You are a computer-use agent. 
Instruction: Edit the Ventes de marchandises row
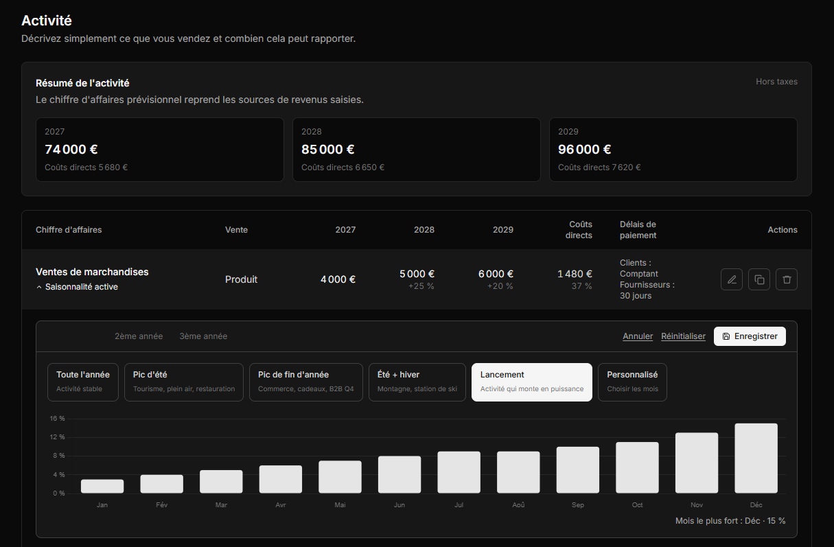732,279
